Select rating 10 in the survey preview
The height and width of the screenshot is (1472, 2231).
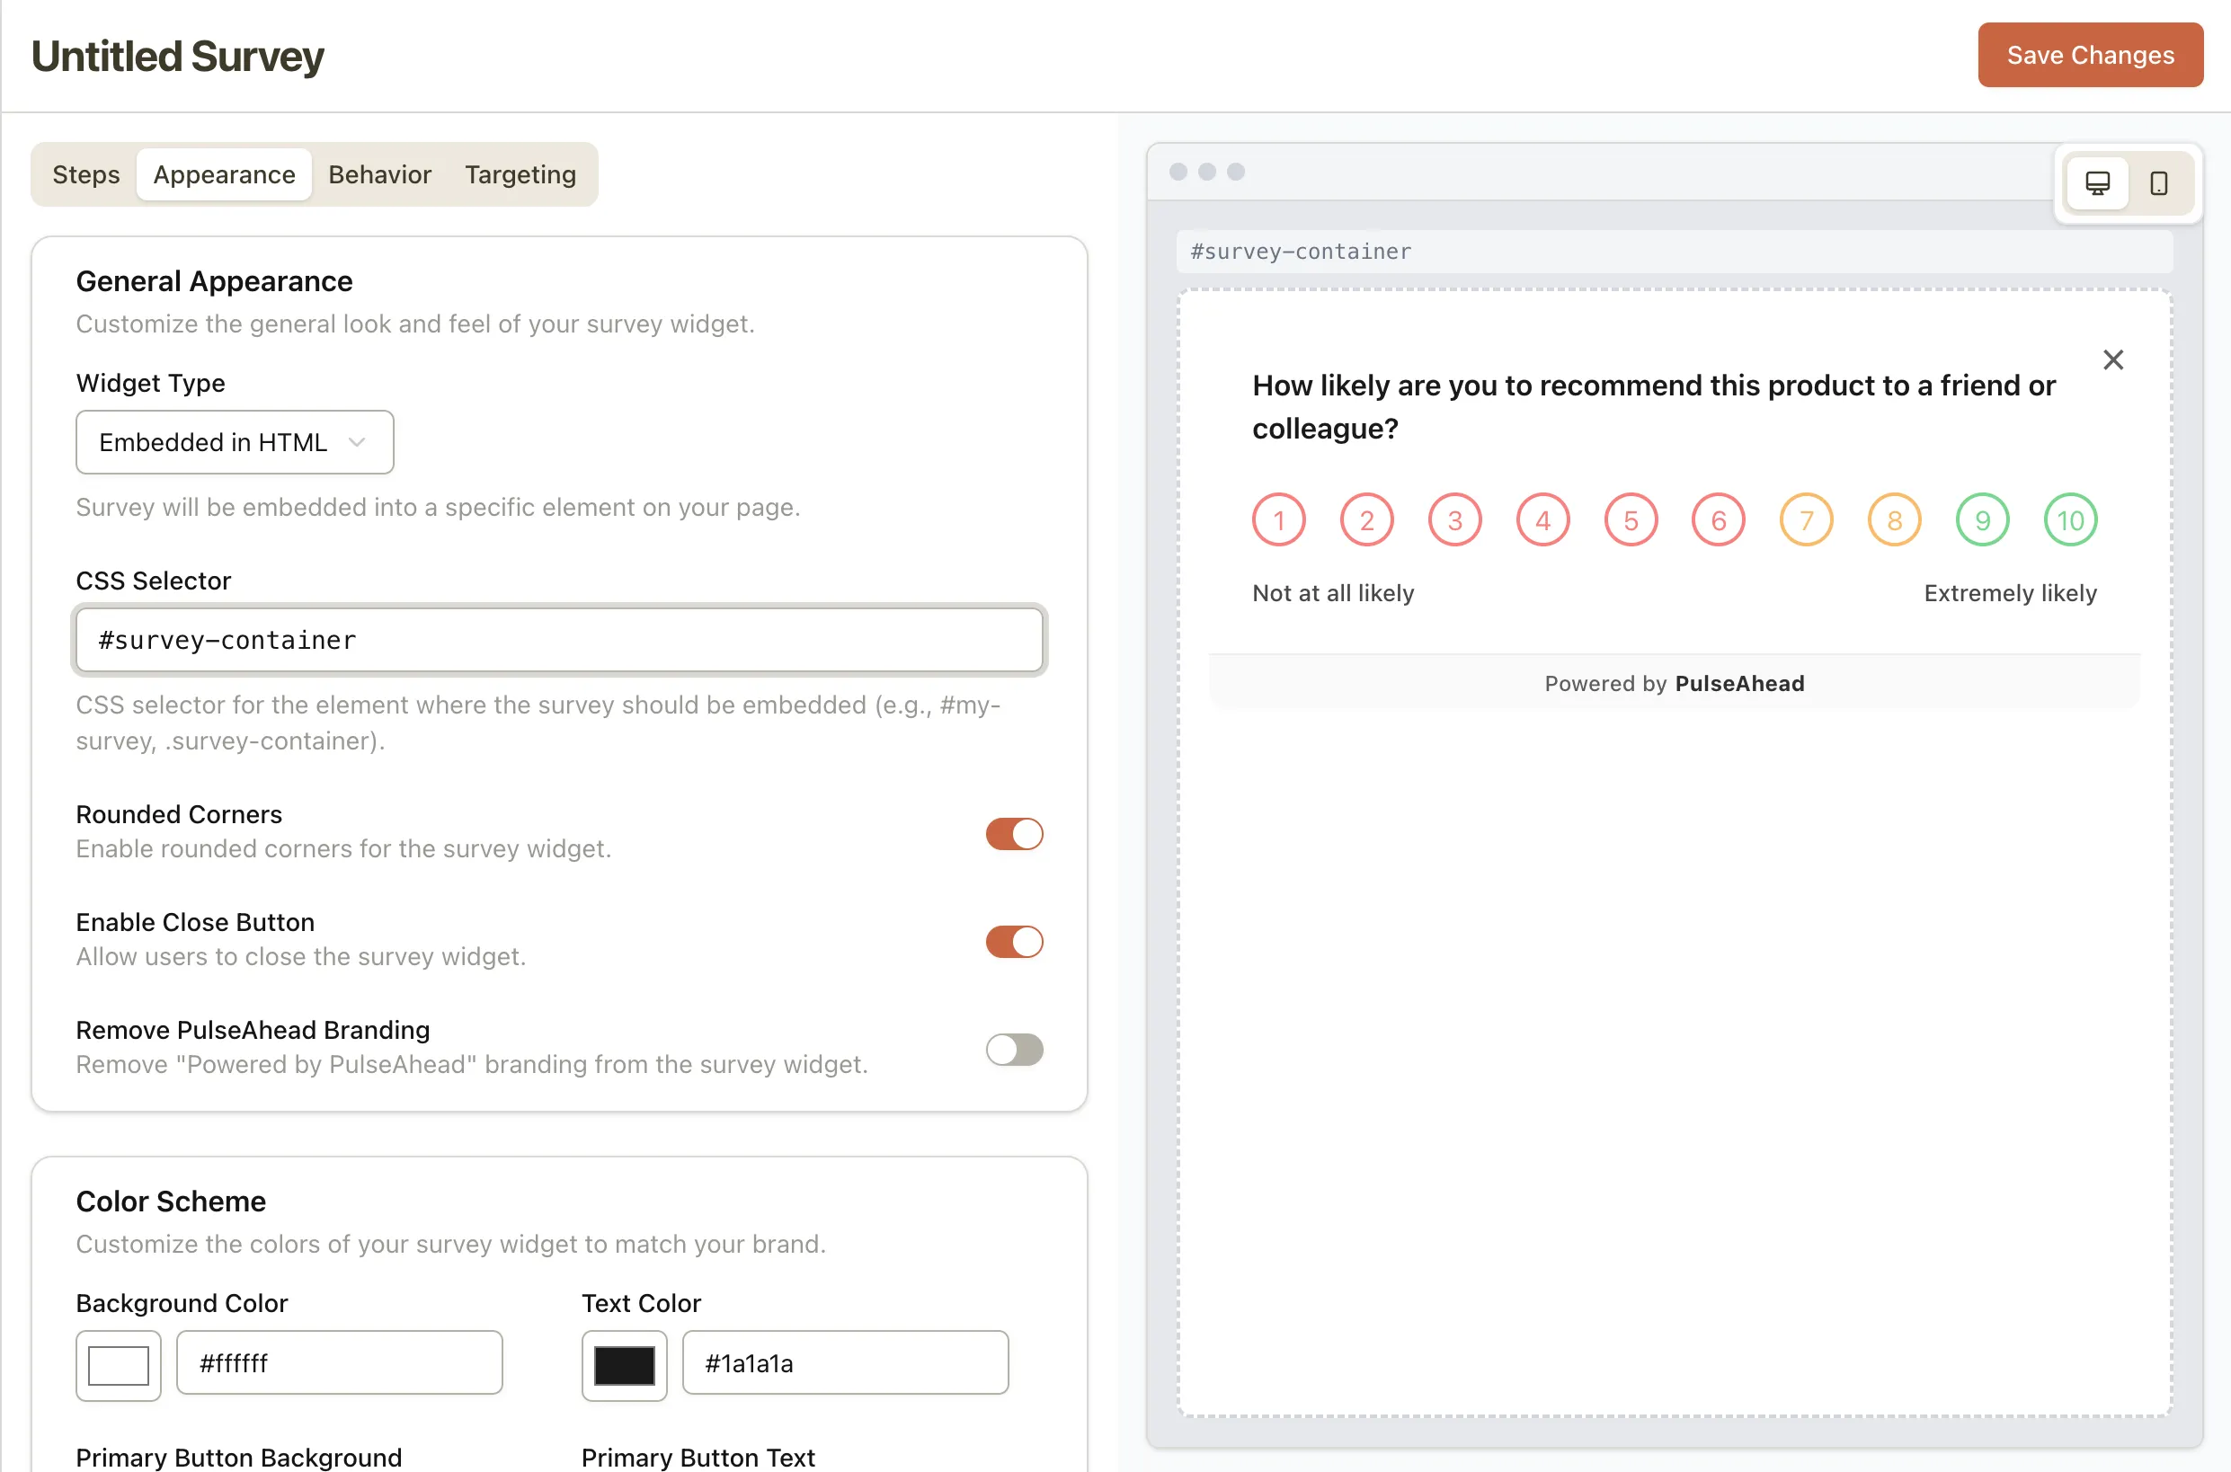[2070, 519]
